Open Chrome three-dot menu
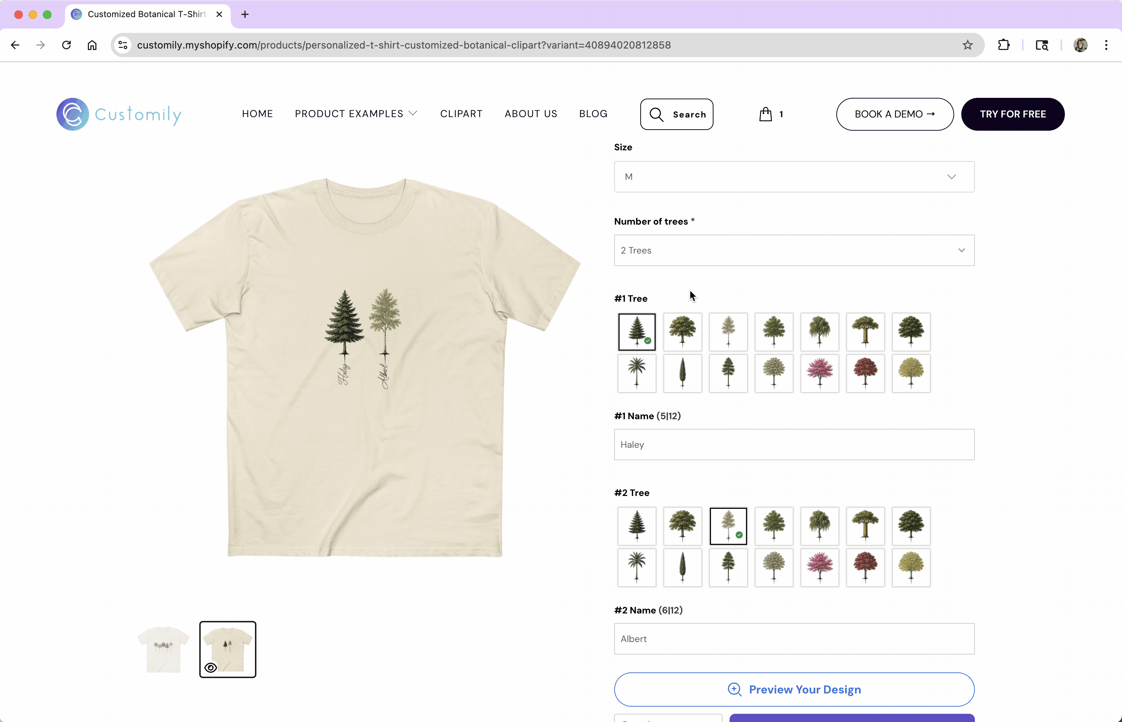Screen dimensions: 1122x722 [1106, 45]
